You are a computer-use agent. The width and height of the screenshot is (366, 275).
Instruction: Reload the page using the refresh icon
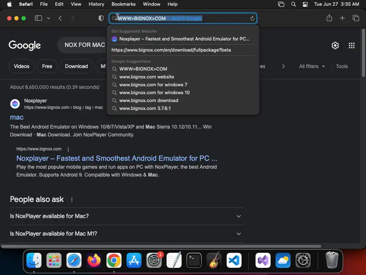point(252,18)
